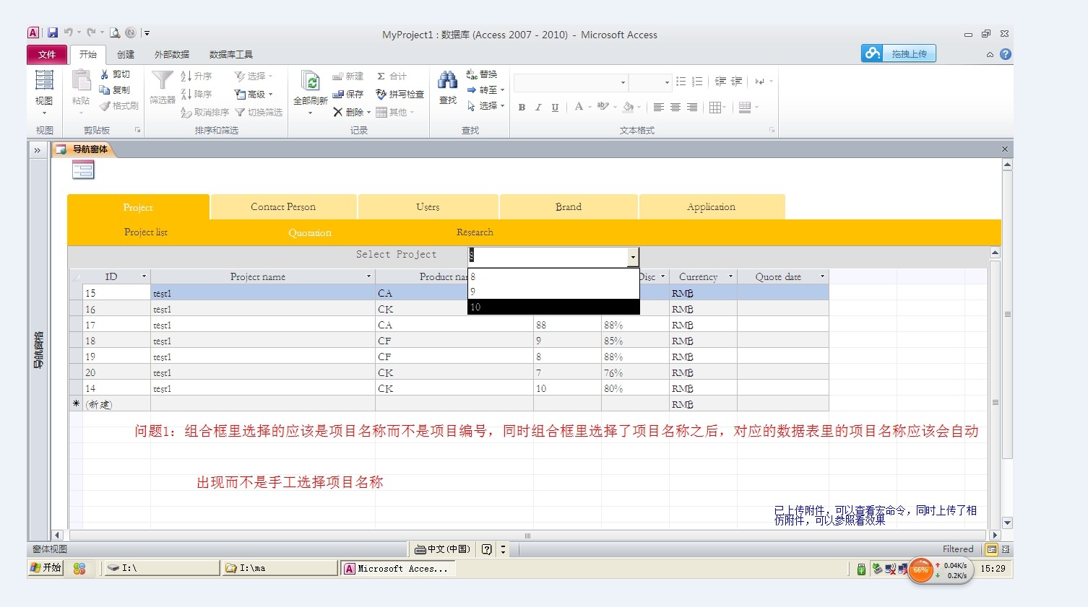Open the font size dropdown
Viewport: 1088px width, 607px height.
[x=667, y=82]
